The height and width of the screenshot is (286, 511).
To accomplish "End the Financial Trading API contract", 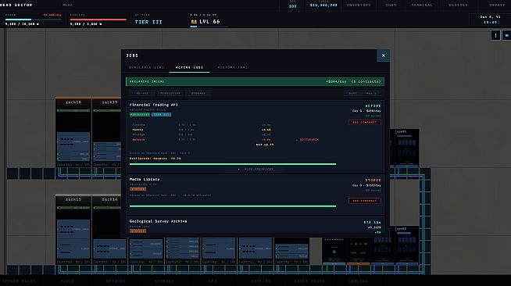I will pos(365,122).
